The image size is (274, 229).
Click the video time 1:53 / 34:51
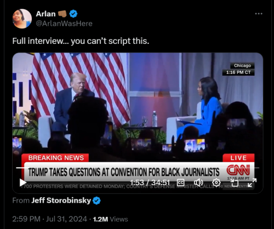click(x=150, y=182)
